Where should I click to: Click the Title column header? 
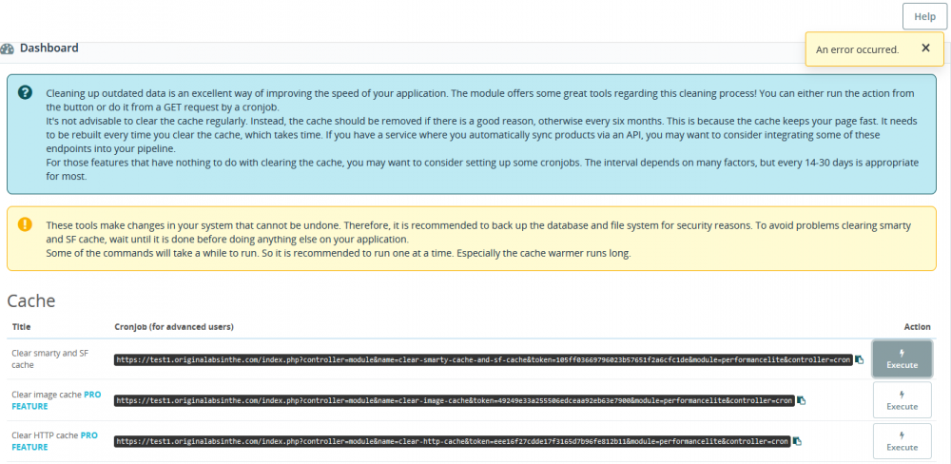[x=21, y=327]
